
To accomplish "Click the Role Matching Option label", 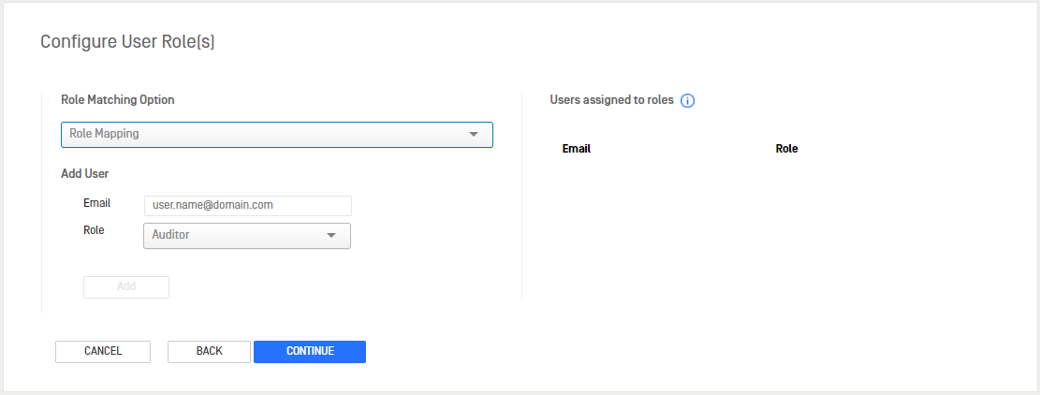I will [x=117, y=99].
